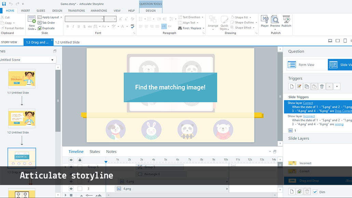Click the Publish icon in ribbon
Image resolution: width=352 pixels, height=198 pixels.
point(286,20)
